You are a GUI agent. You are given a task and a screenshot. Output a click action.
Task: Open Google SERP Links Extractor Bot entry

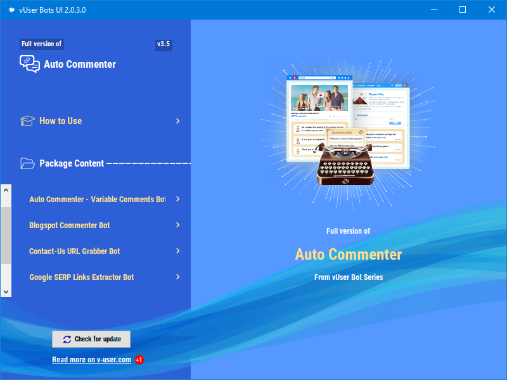[82, 277]
